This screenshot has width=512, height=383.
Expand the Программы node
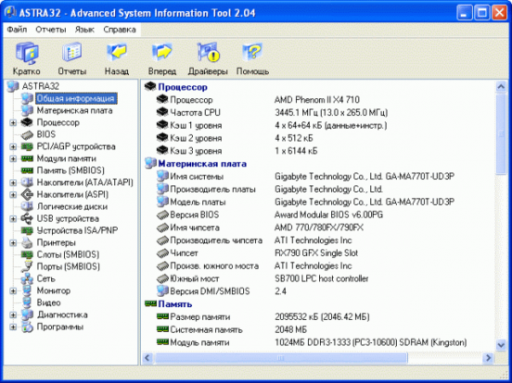click(x=13, y=328)
